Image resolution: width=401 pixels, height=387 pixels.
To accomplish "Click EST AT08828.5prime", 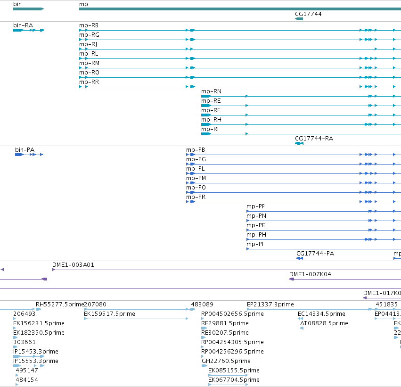I will pos(302,328).
